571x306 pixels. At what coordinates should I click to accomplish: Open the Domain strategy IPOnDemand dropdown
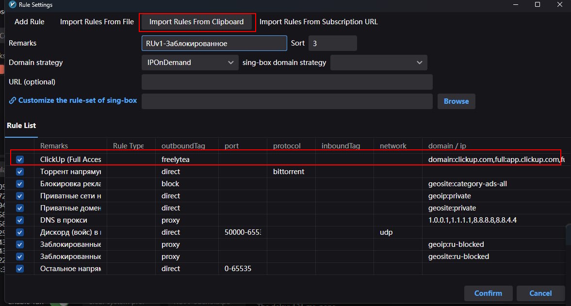tap(190, 63)
